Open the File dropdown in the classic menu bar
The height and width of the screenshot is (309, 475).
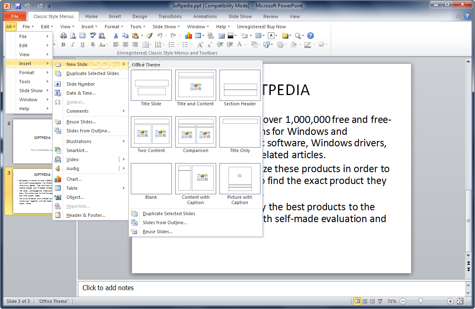[x=28, y=27]
